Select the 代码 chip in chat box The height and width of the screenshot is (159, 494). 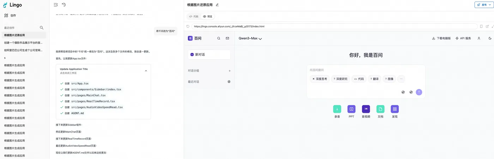(x=359, y=79)
